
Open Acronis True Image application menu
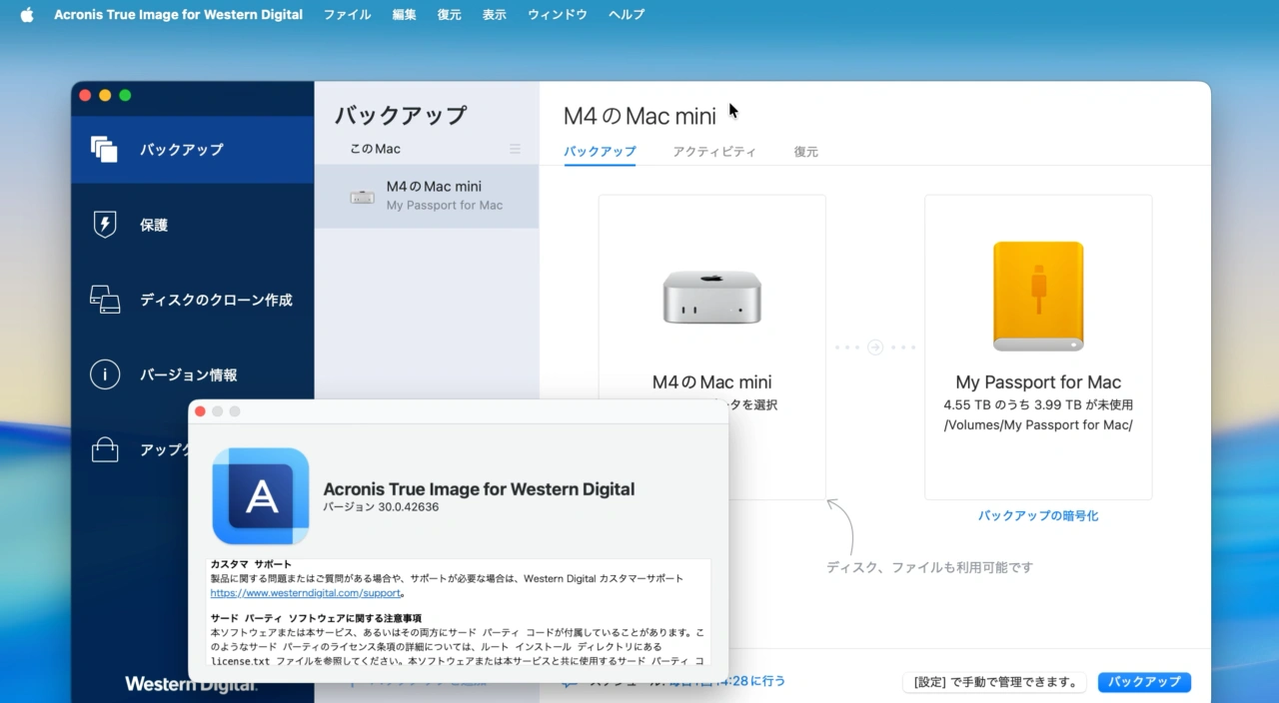pos(178,15)
